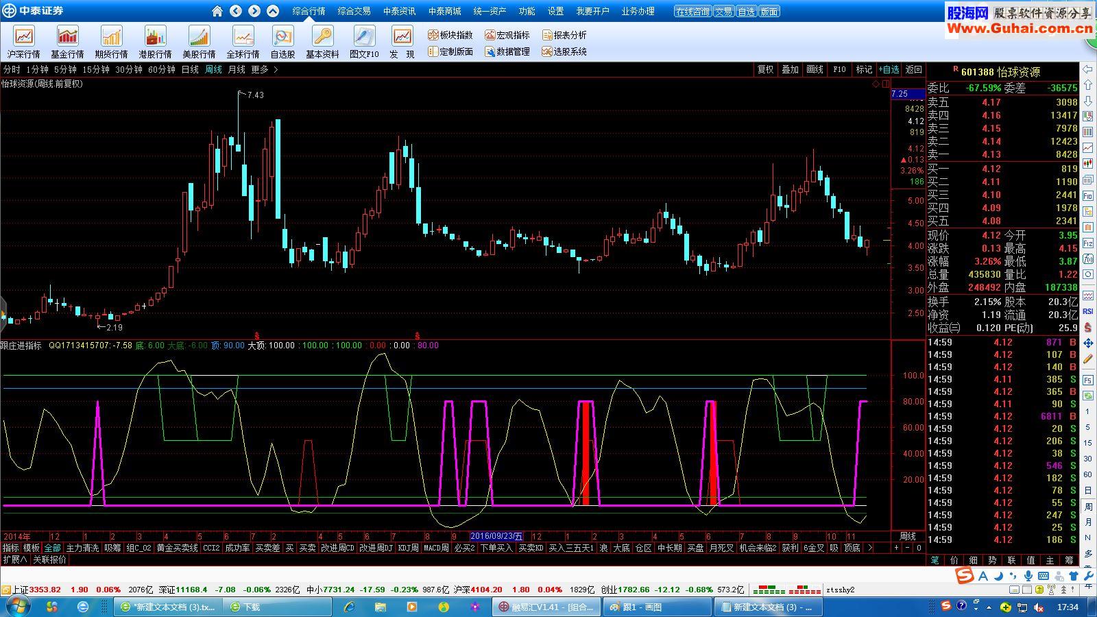Open the 综合交易 menu
This screenshot has width=1097, height=617.
[354, 11]
